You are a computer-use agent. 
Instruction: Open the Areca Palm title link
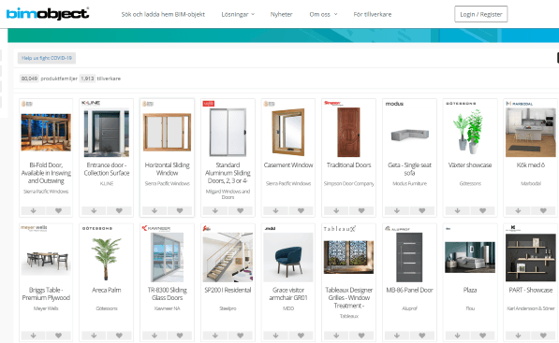click(106, 290)
